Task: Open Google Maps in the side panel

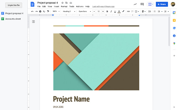Action: [174, 43]
